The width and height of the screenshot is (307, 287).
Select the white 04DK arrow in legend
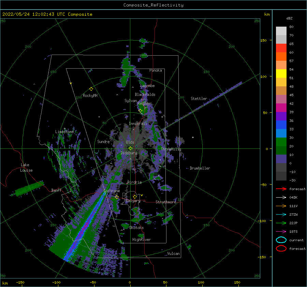281,197
